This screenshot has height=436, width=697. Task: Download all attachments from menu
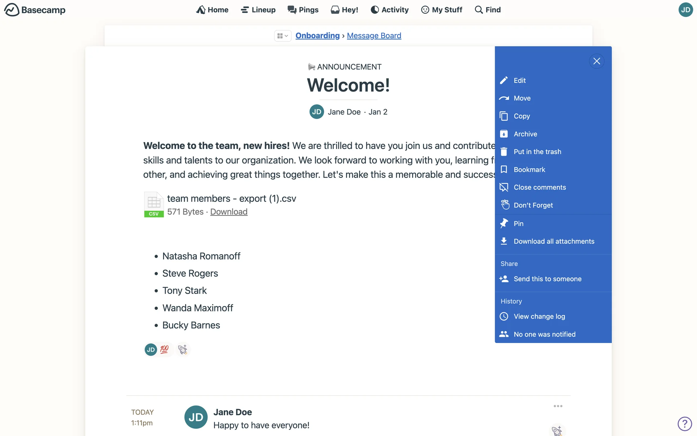(554, 241)
